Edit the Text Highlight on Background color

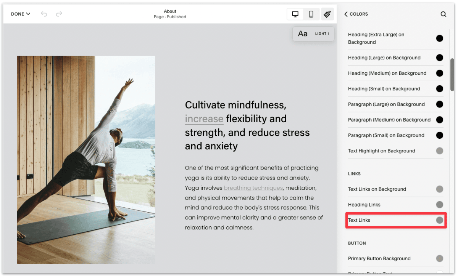point(439,151)
